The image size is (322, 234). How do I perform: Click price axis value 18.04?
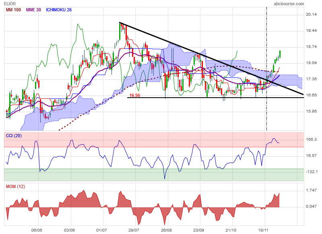pyautogui.click(x=311, y=63)
